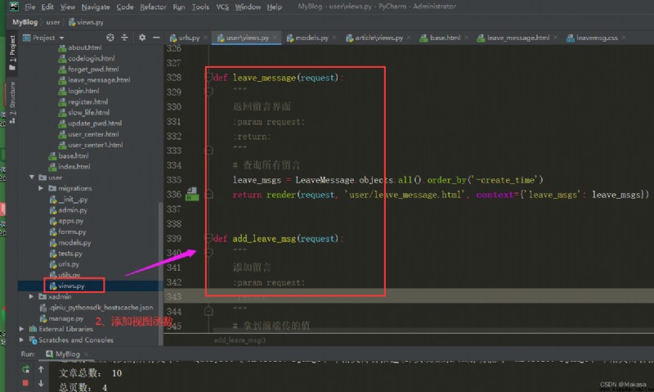The image size is (654, 392).
Task: Expand the migrations folder
Action: [x=41, y=188]
